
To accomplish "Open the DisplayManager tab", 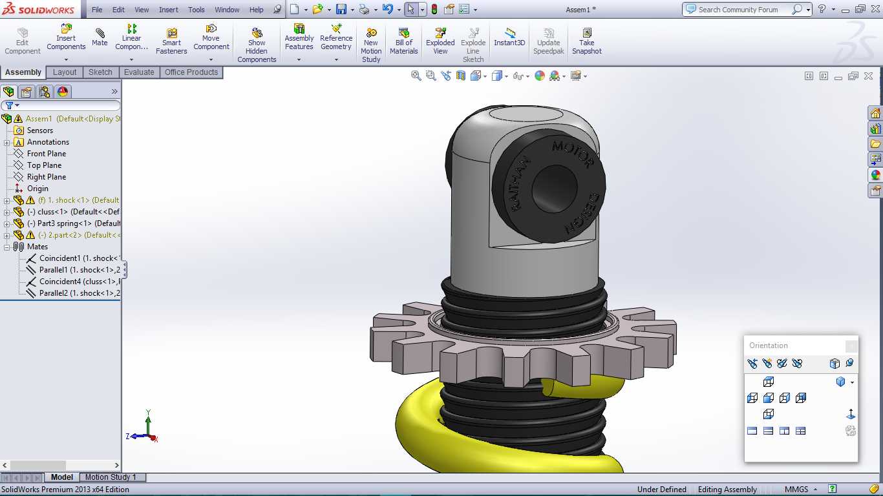I will [x=63, y=92].
